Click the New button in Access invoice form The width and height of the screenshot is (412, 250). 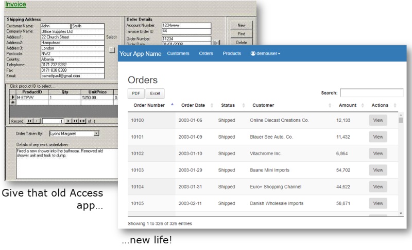(242, 25)
